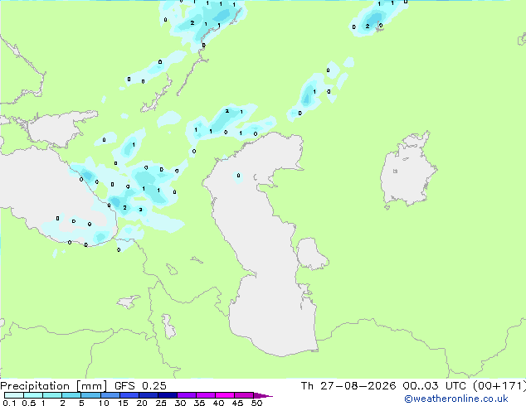
Task: Click the 'GFS 0.25' model label
Action: click(x=140, y=386)
